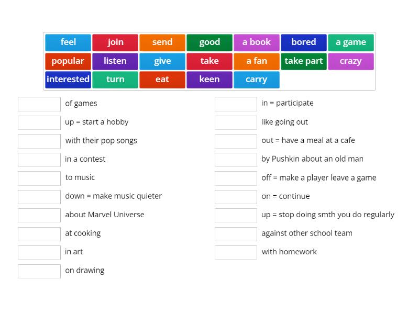Select the purple "a book" tile

257,42
